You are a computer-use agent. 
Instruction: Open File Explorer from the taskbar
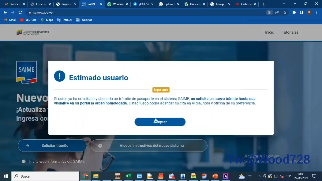pos(96,176)
